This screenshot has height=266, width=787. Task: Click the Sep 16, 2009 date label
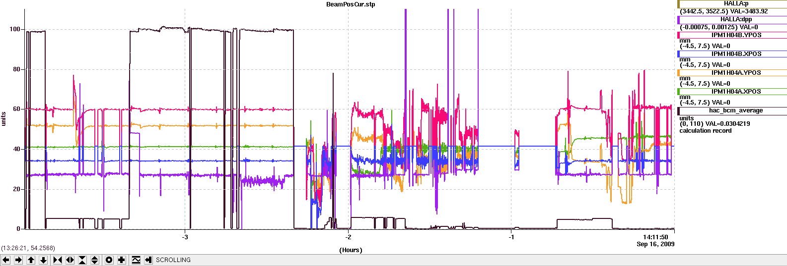click(x=655, y=244)
